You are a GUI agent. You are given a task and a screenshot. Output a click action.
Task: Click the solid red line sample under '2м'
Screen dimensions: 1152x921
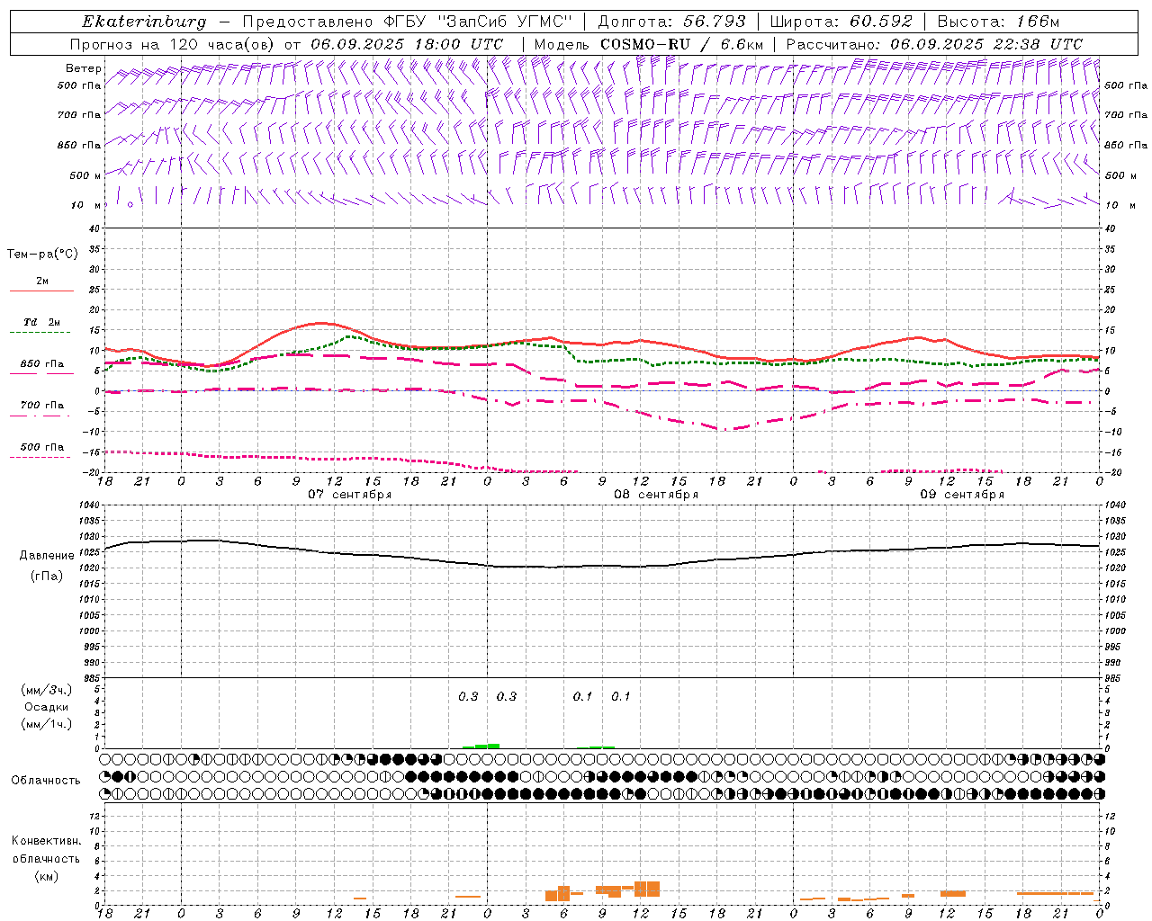41,291
